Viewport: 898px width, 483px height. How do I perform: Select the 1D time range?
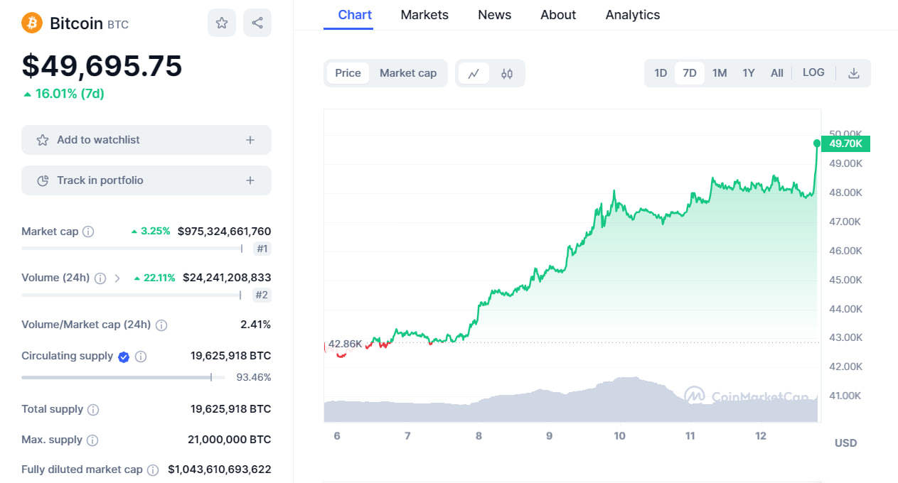[661, 73]
